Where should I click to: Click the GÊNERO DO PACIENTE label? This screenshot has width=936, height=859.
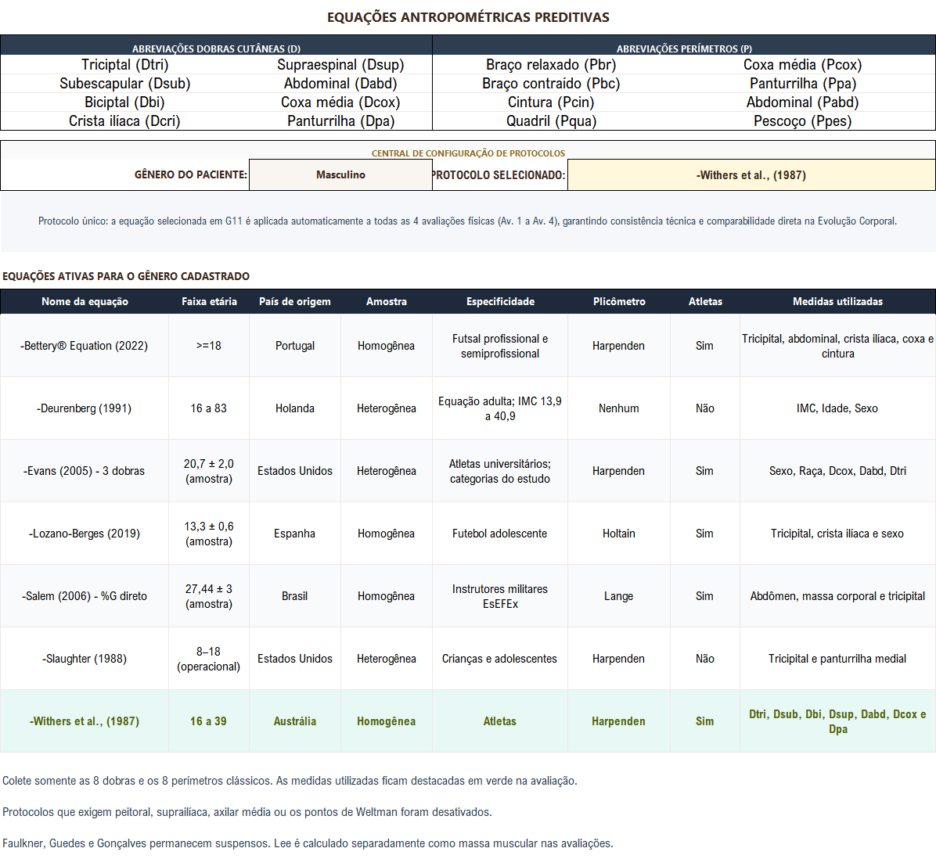[x=190, y=174]
